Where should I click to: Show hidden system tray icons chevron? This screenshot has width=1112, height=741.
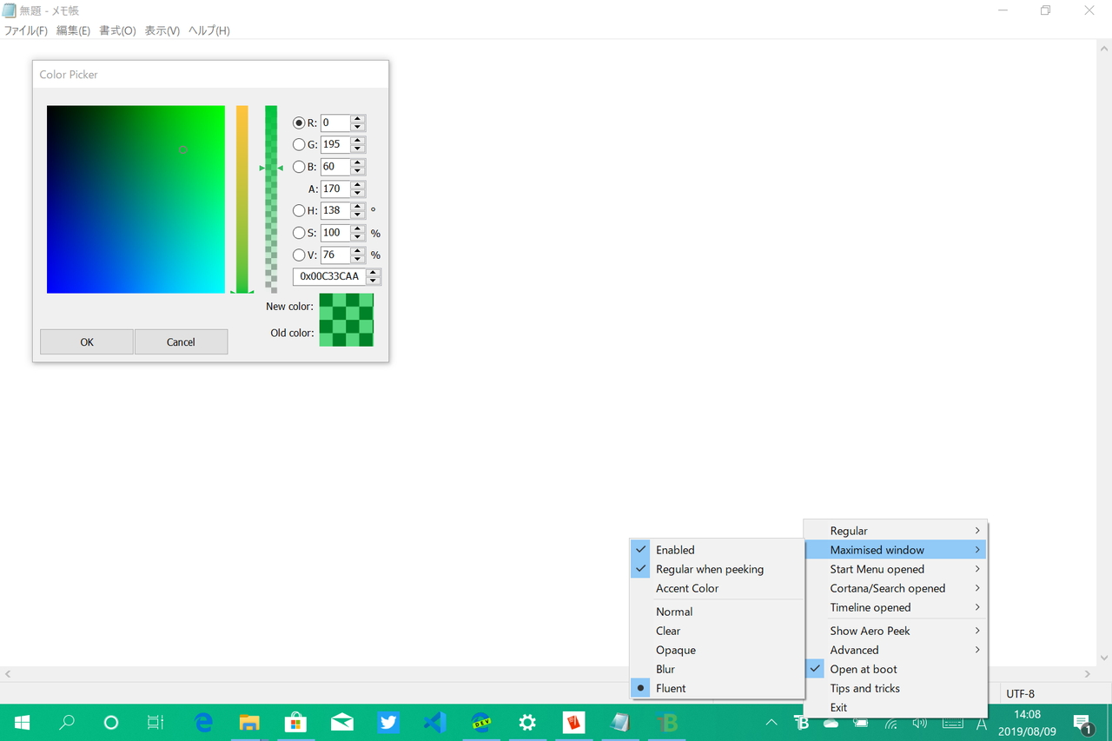click(771, 723)
